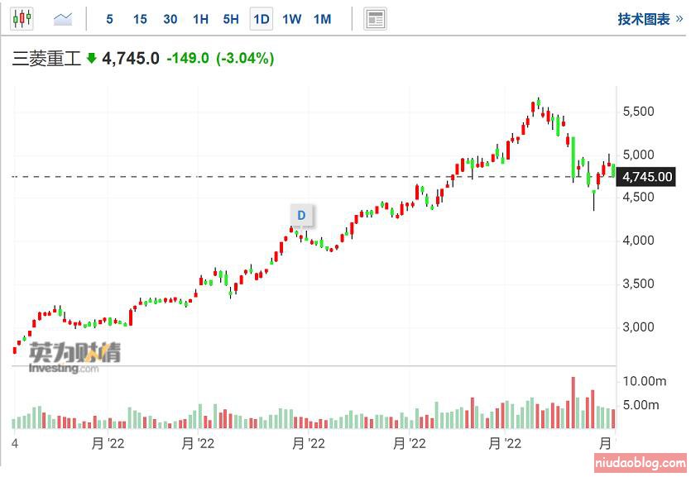
Task: Click the (-3.04%) percent change
Action: [x=245, y=58]
